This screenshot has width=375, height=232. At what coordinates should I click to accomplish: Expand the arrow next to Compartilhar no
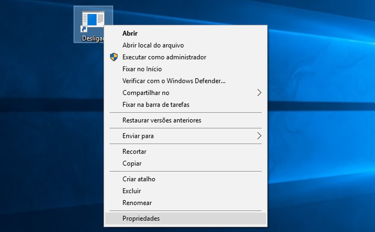click(x=259, y=93)
